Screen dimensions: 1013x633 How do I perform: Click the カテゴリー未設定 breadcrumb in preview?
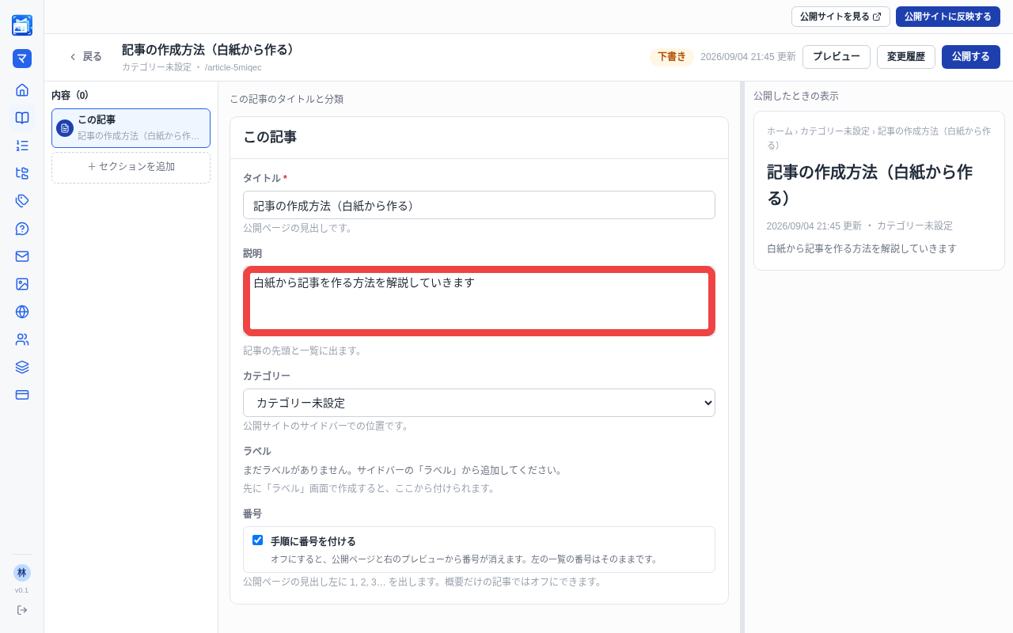pyautogui.click(x=834, y=131)
